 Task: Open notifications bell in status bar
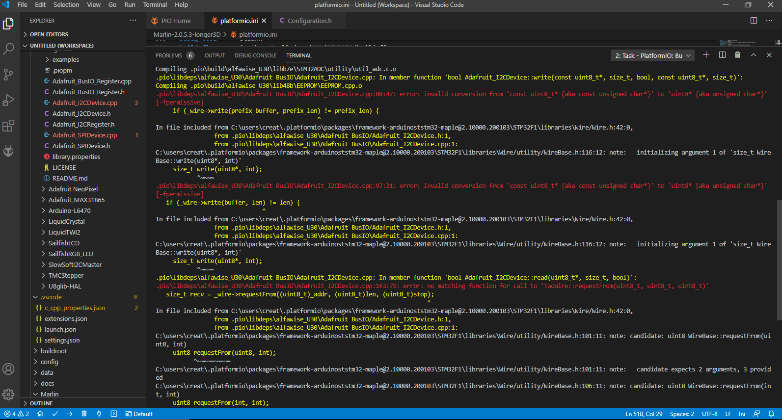pos(771,414)
